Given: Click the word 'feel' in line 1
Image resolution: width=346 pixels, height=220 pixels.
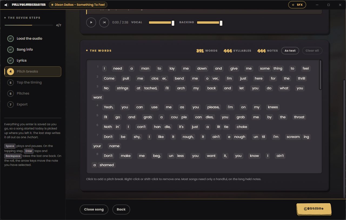Looking at the screenshot, I should click(x=306, y=68).
